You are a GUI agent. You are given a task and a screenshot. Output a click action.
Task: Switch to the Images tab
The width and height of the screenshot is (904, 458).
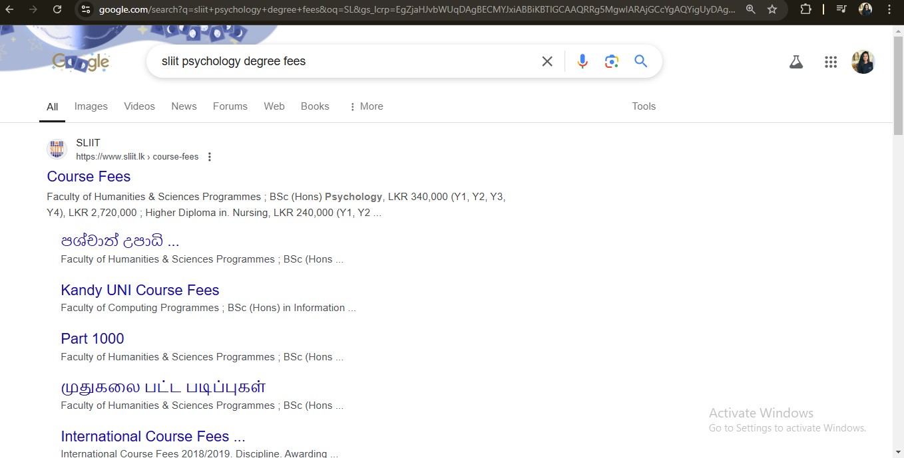point(91,106)
